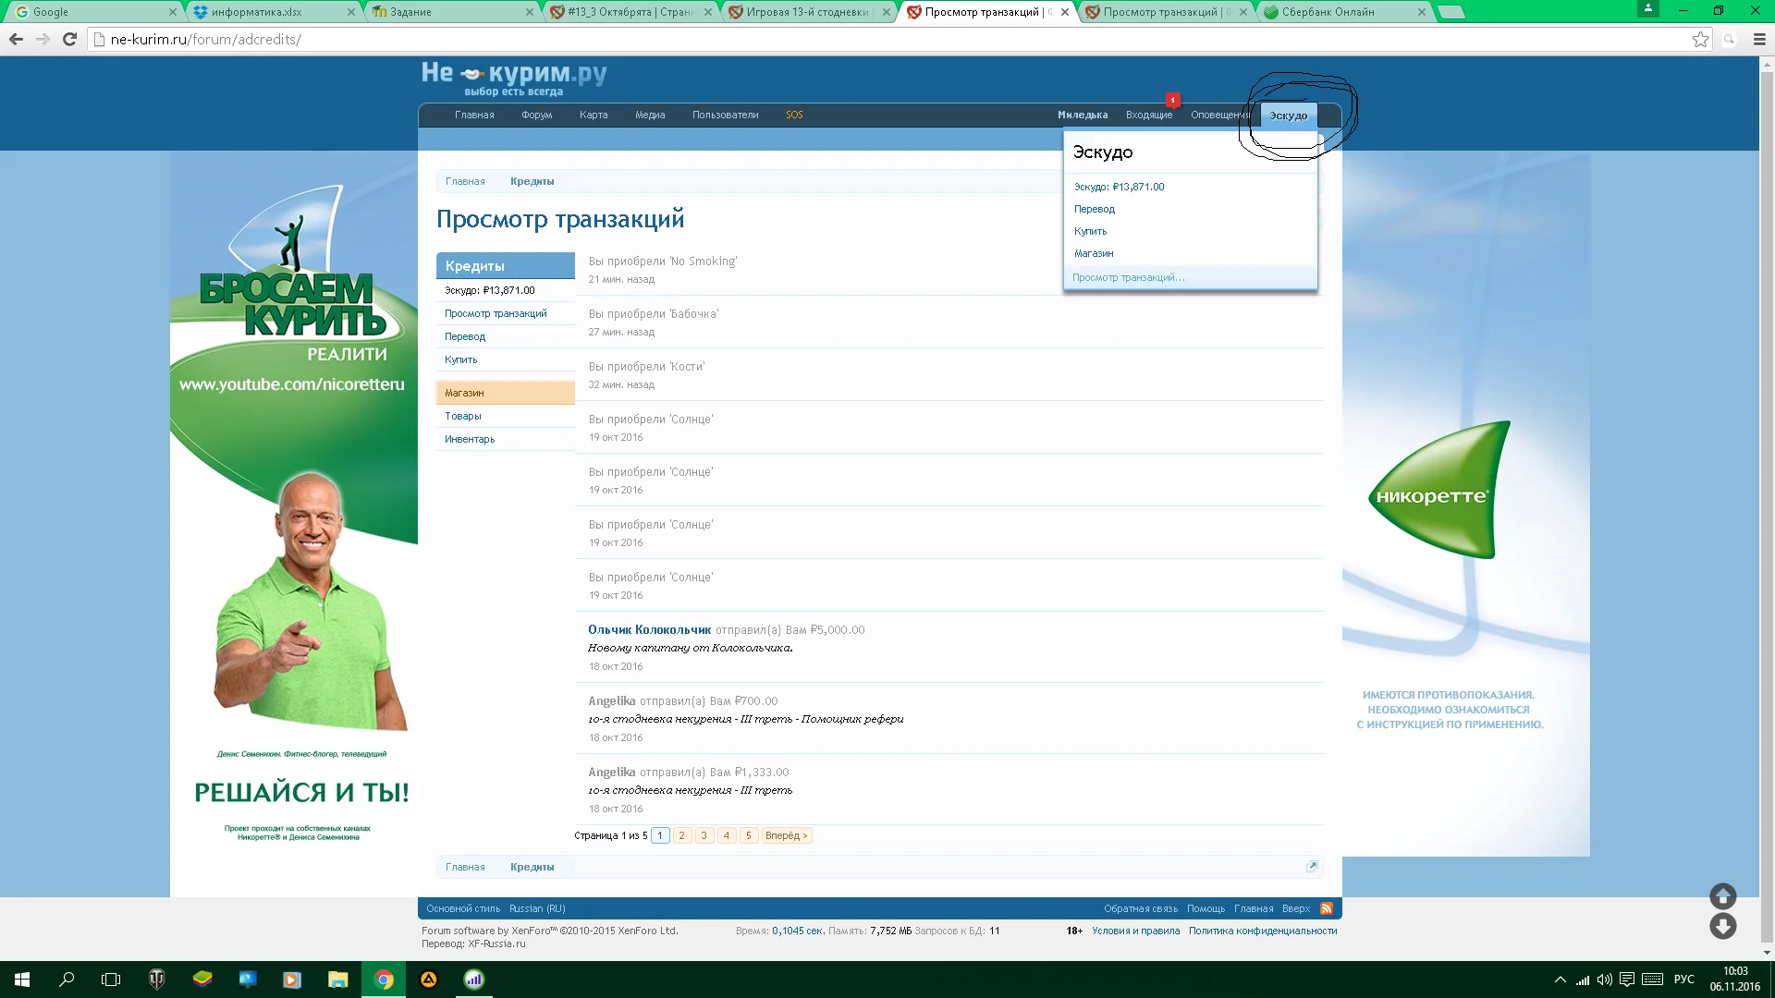
Task: Open the Форум menu item
Action: (x=535, y=115)
